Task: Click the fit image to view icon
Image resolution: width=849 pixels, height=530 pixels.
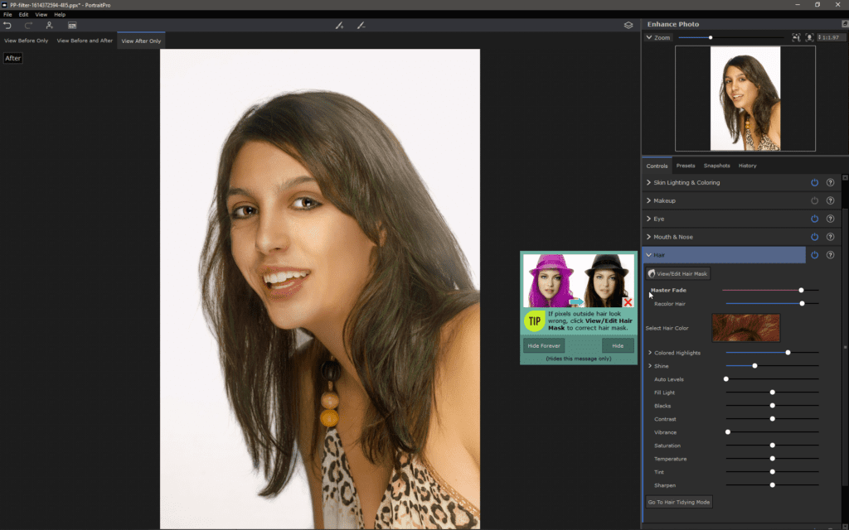Action: (x=796, y=37)
